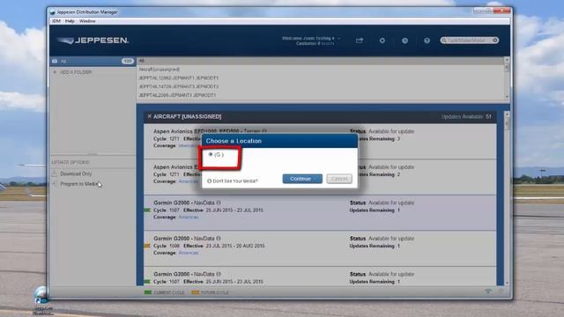Click the magnifier icon in search field

point(444,41)
